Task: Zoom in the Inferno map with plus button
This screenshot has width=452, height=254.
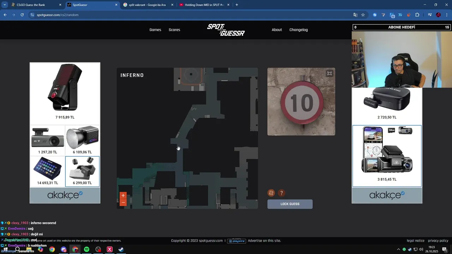Action: [123, 195]
